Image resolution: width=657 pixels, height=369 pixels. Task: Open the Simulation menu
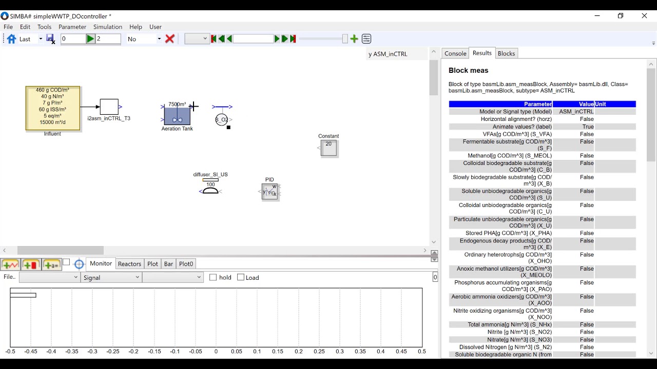(108, 27)
